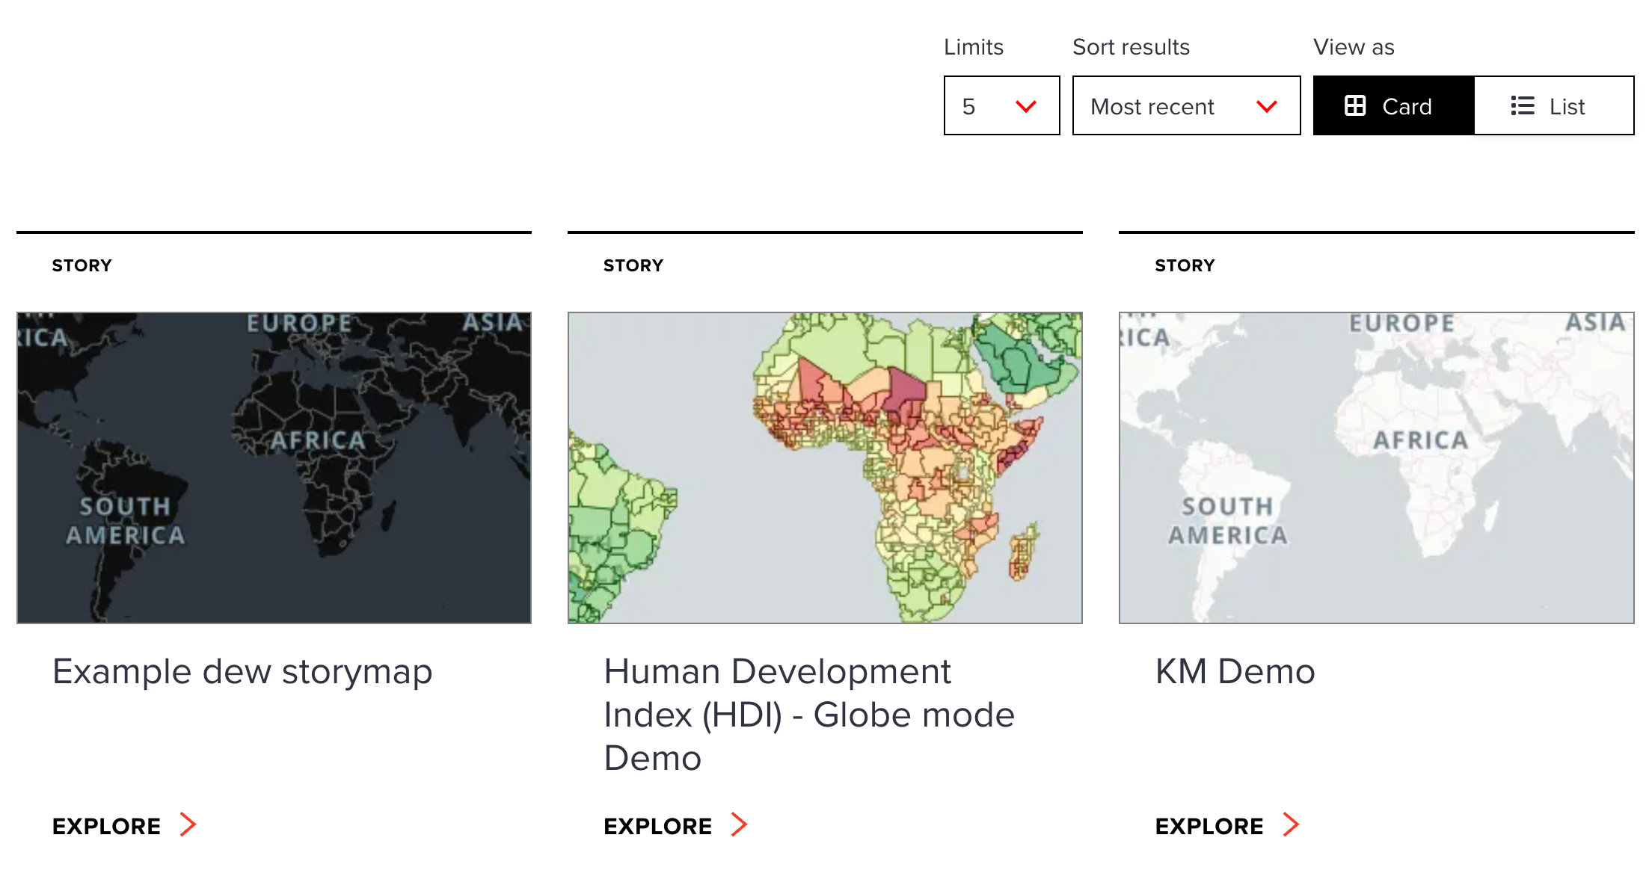Click EXPLORE under KM Demo

1209,826
